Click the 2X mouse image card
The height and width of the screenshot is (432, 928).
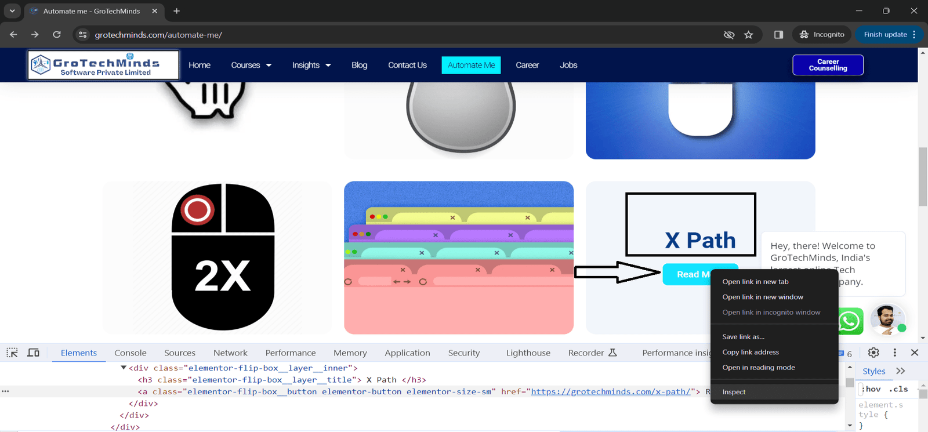tap(217, 257)
